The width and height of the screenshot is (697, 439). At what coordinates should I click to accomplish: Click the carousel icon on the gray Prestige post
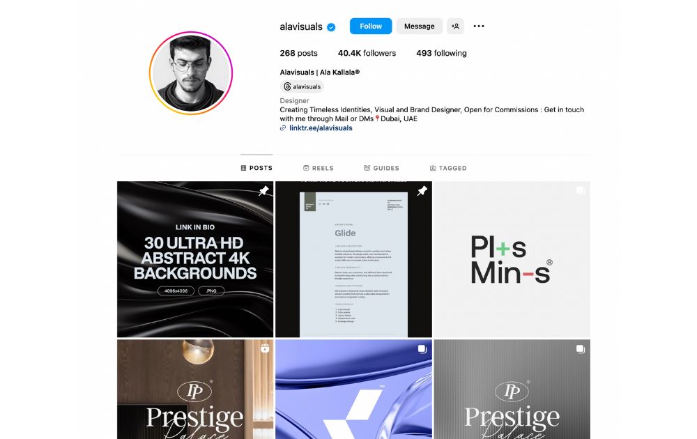(x=580, y=349)
